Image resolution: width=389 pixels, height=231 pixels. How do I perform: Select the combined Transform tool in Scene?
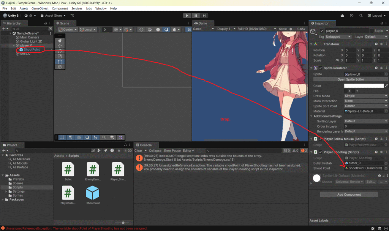(60, 67)
